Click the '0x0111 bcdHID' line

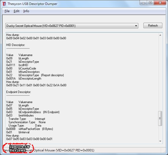(17, 65)
